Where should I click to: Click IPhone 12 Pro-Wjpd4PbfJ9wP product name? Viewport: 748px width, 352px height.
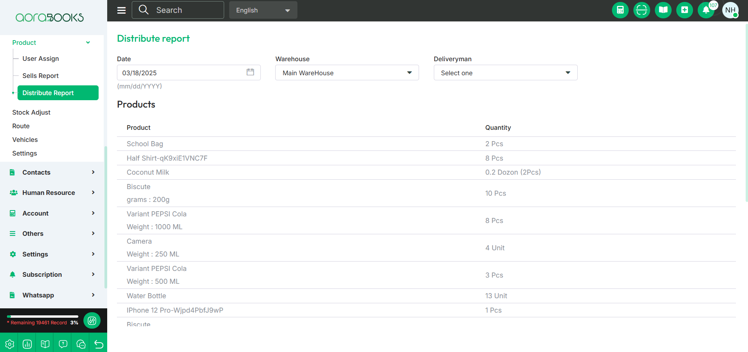(175, 310)
